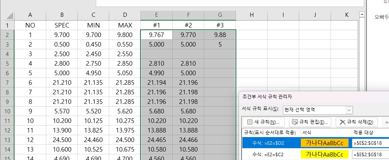Click cell F13 containing 24.466

tap(188, 140)
